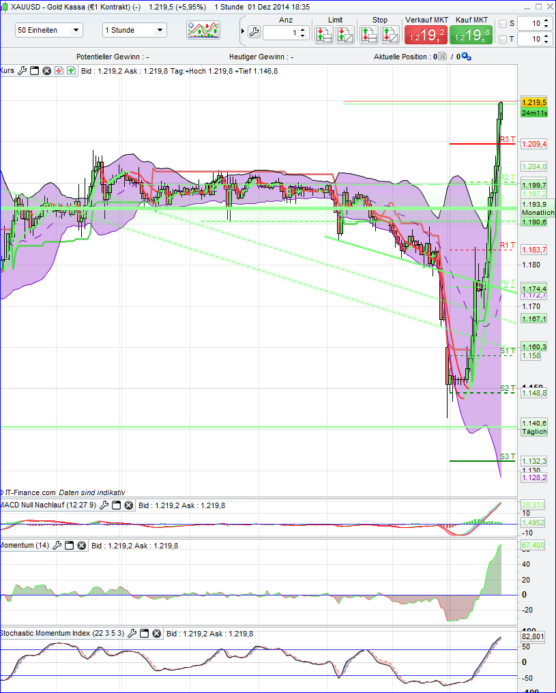Open the order toolbar wrench settings icon

[254, 32]
